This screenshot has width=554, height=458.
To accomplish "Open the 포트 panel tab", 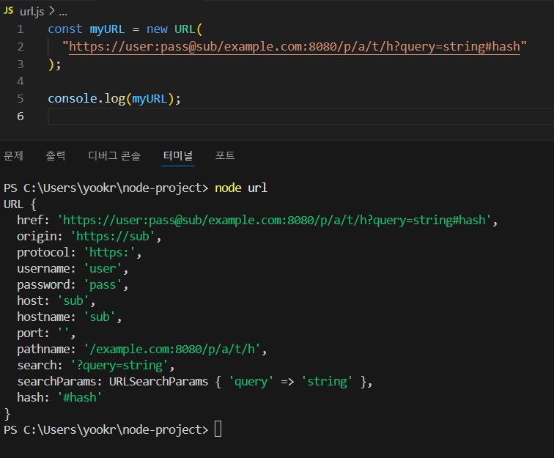I will click(225, 155).
